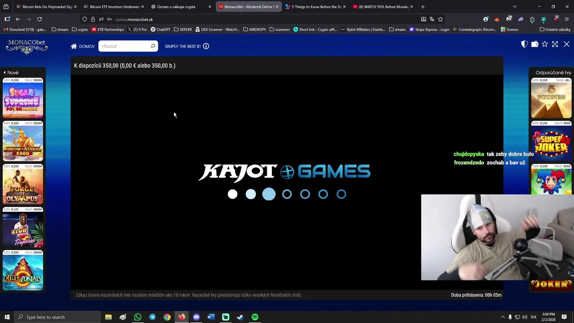Open Spotify from taskbar
Image resolution: width=574 pixels, height=323 pixels.
[255, 317]
